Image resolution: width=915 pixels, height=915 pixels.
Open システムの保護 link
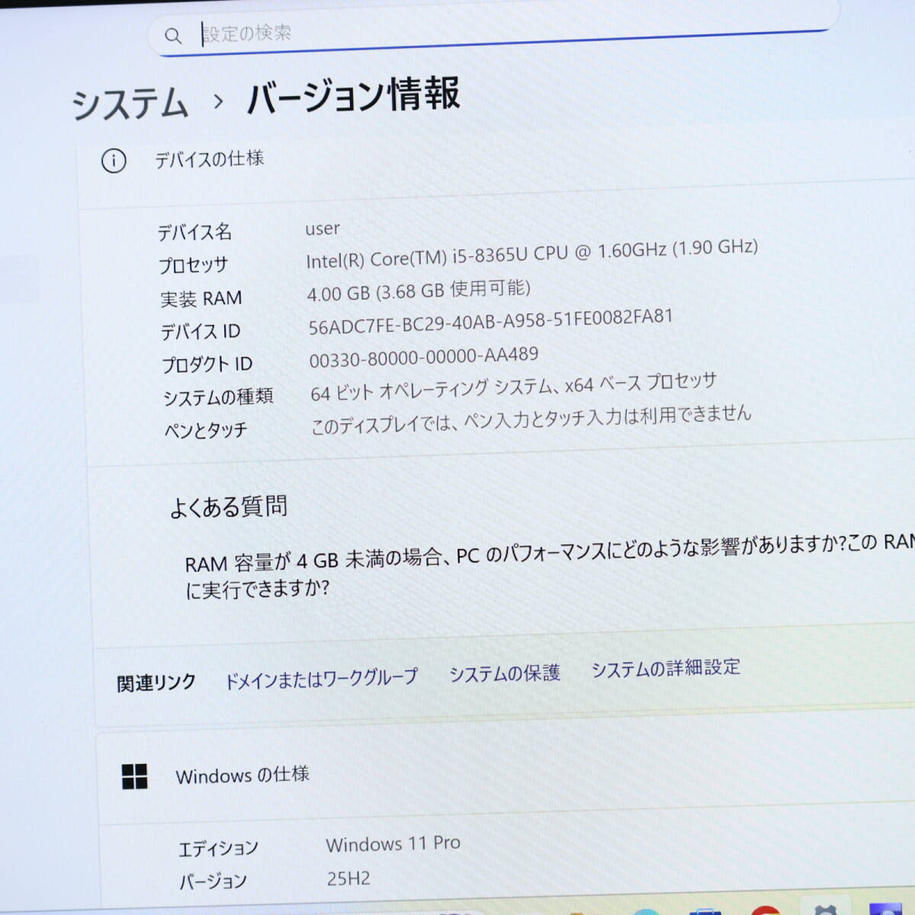pos(505,673)
